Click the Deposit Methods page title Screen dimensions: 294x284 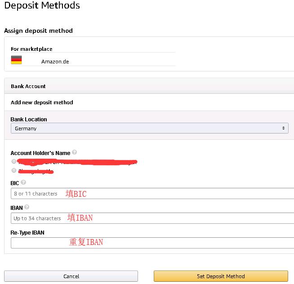[42, 6]
